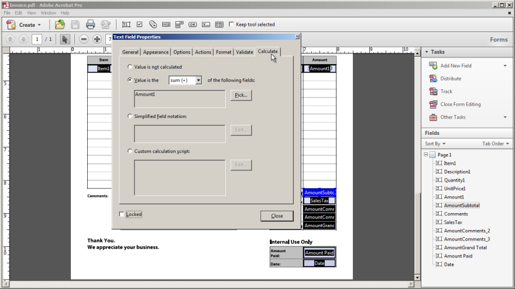Select the Barcode form tool

pos(219,25)
